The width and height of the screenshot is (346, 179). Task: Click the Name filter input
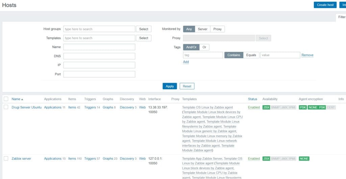click(99, 47)
